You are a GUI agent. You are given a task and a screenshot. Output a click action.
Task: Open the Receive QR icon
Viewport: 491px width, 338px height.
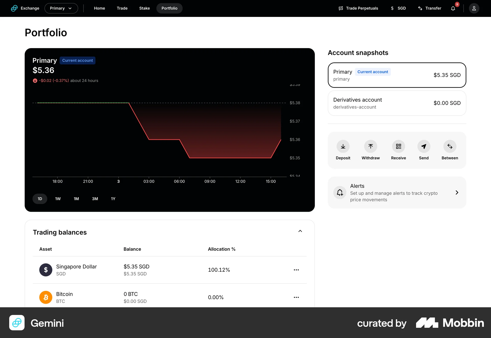398,146
